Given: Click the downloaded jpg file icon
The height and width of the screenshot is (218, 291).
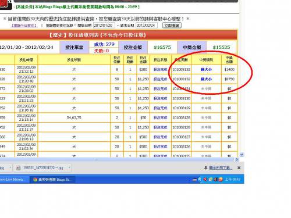Looking at the screenshot, I should pos(18,168).
